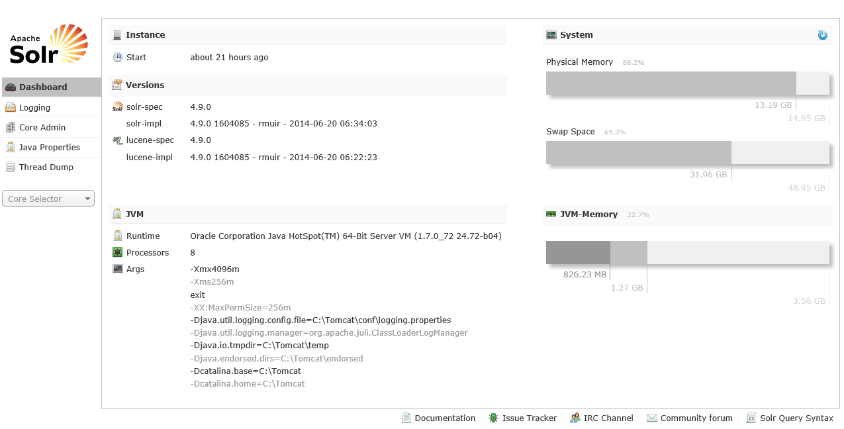Select the Dashboard sidebar icon
Screen dimensions: 844x429
pyautogui.click(x=11, y=87)
